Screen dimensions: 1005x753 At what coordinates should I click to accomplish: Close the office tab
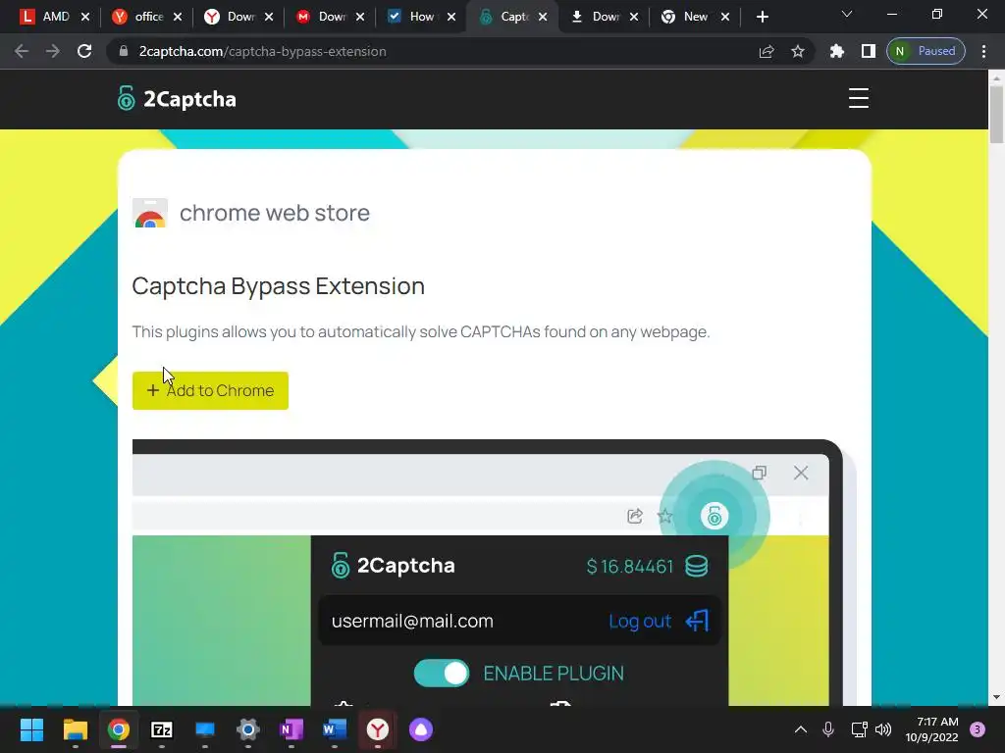[178, 17]
